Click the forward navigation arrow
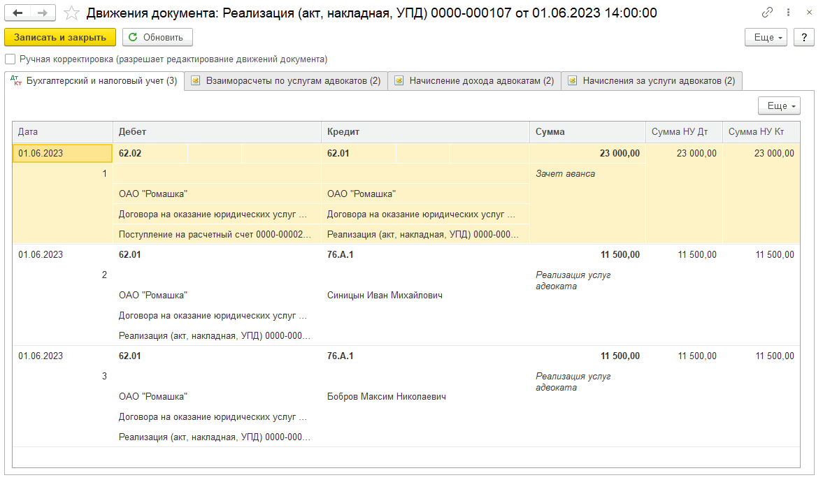The image size is (823, 480). [x=43, y=13]
